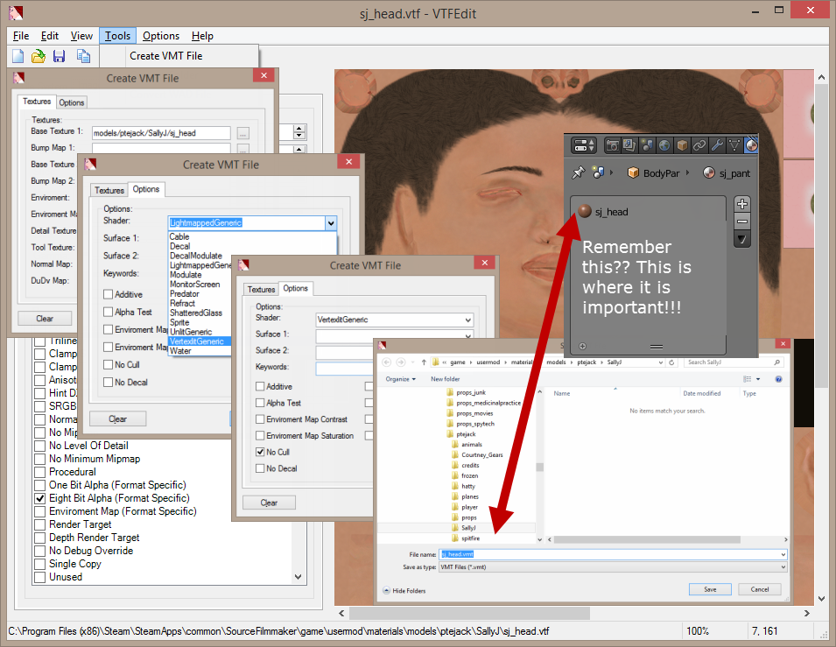Click New folder in Save dialog
Viewport: 836px width, 647px height.
[446, 379]
